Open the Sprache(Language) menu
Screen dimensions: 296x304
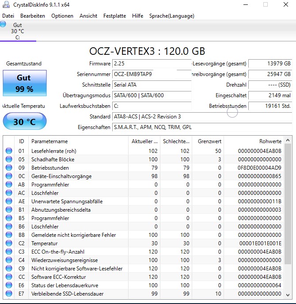pyautogui.click(x=172, y=16)
